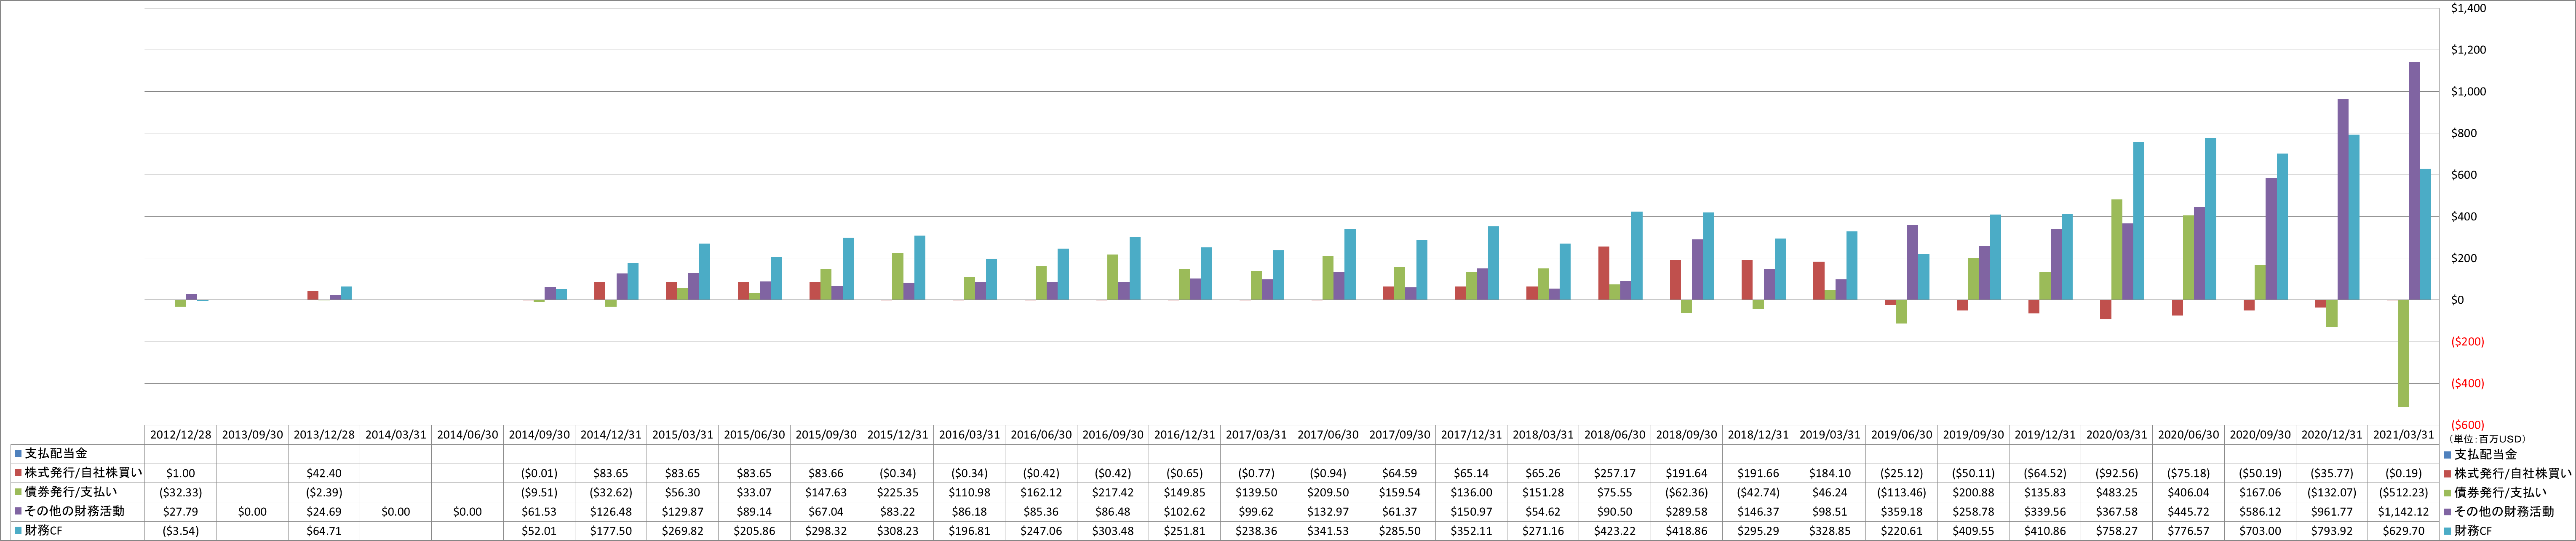
Task: Select the 財務CF row label in the table
Action: 44,530
